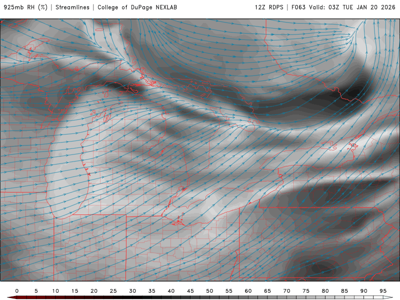Click 'F063 Valid: 03Z TUE JAN 20 2026' text

click(x=343, y=7)
